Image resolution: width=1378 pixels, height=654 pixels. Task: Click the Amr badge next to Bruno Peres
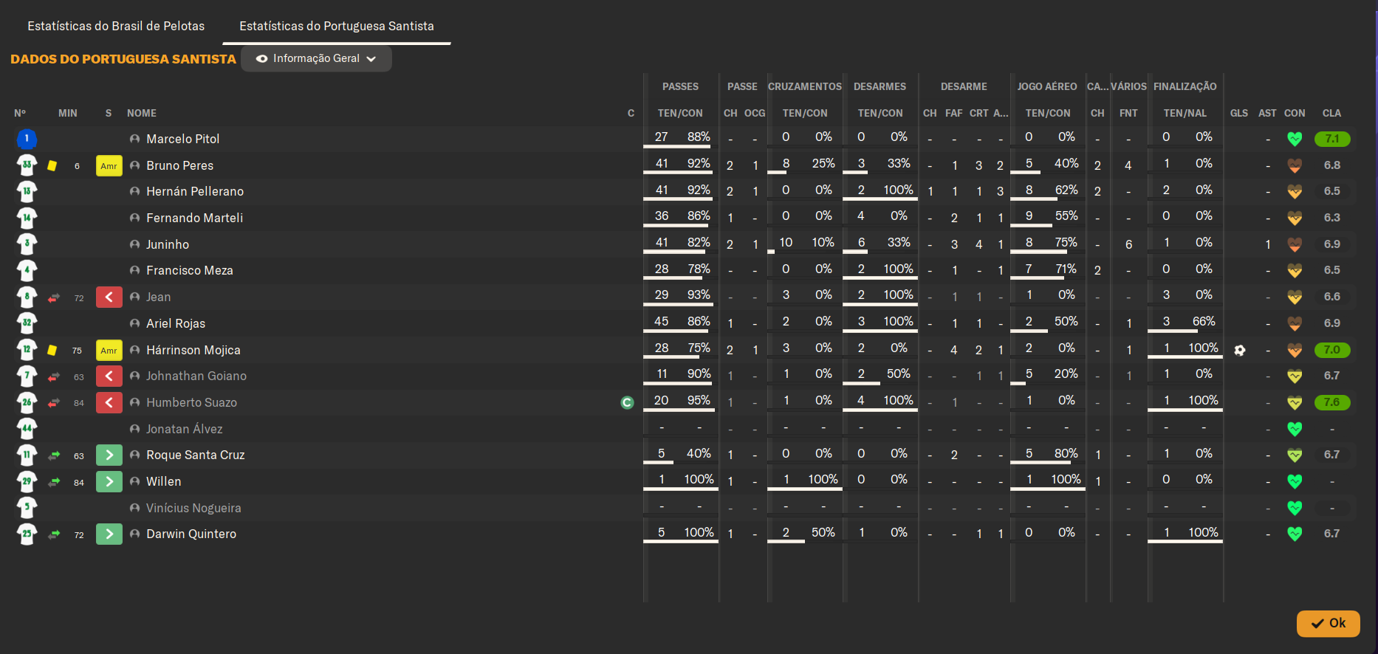[x=109, y=166]
